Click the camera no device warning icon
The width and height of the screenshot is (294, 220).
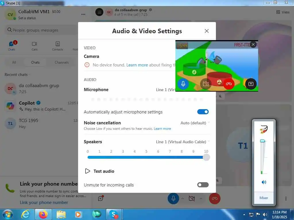(x=87, y=65)
